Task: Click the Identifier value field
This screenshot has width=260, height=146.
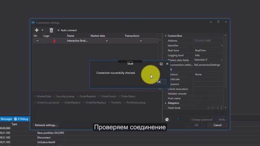Action: coord(208,45)
